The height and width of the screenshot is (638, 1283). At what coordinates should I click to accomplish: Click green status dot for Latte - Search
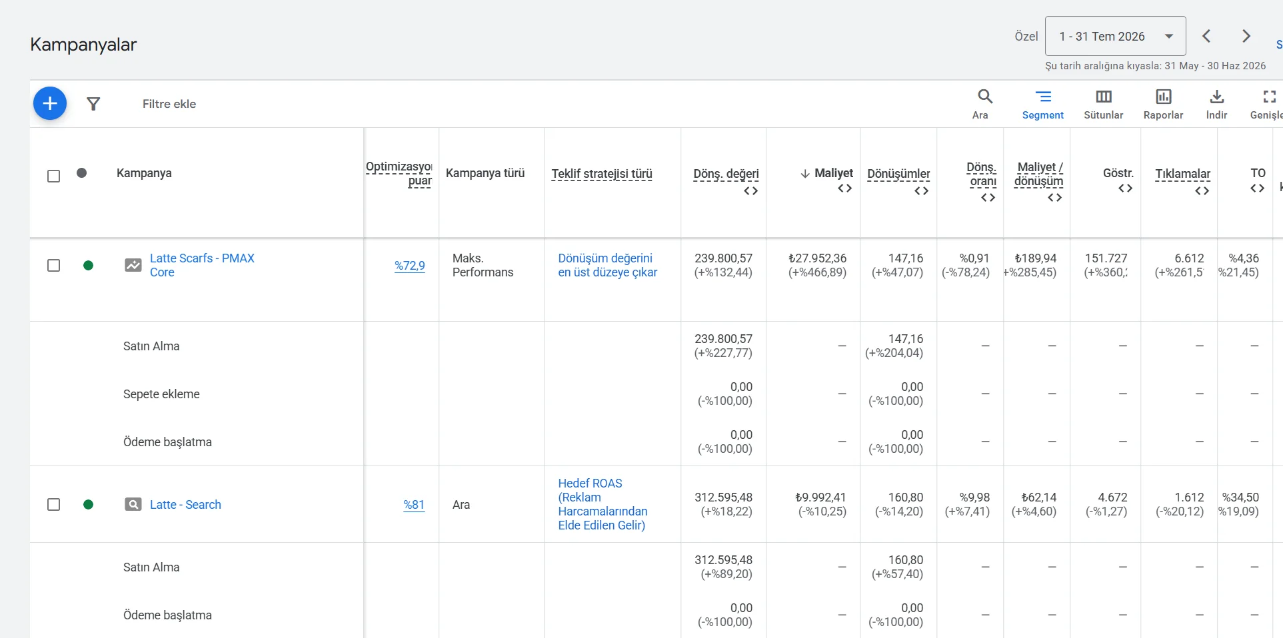[x=88, y=504]
